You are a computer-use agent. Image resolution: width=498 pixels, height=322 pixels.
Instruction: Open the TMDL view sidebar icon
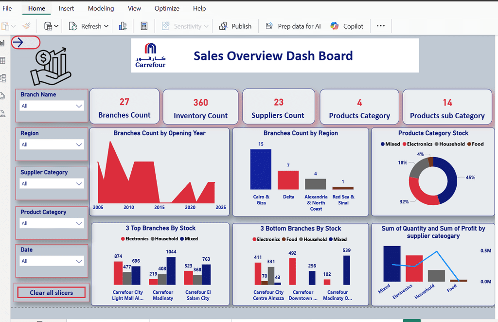(2, 113)
